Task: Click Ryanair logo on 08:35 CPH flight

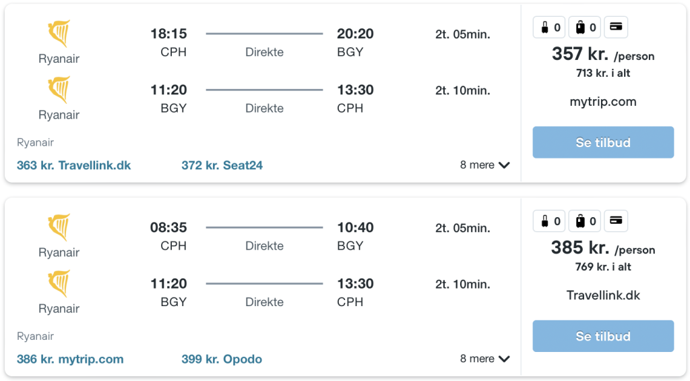Action: (x=59, y=227)
